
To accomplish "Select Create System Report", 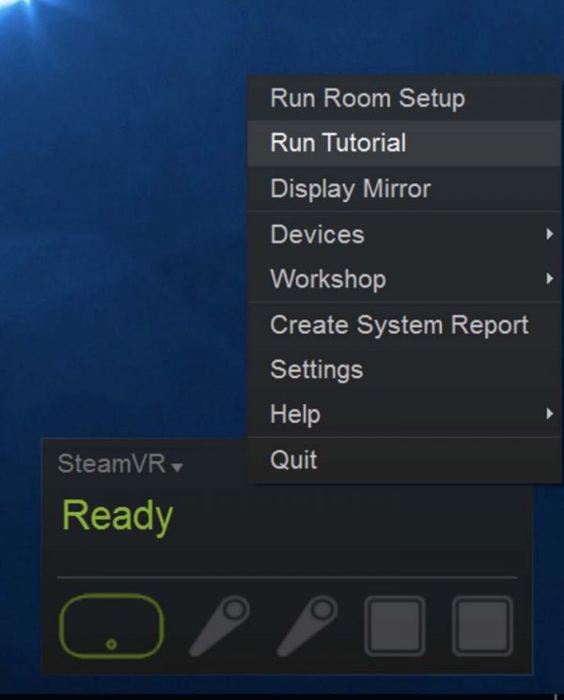I will (x=404, y=325).
